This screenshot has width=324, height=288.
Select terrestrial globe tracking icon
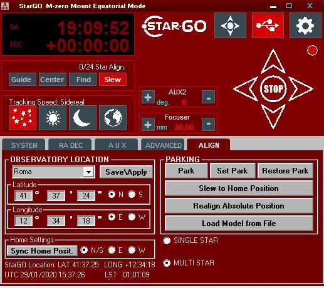113,118
